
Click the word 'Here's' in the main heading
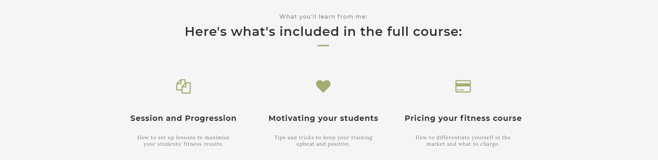tap(206, 32)
